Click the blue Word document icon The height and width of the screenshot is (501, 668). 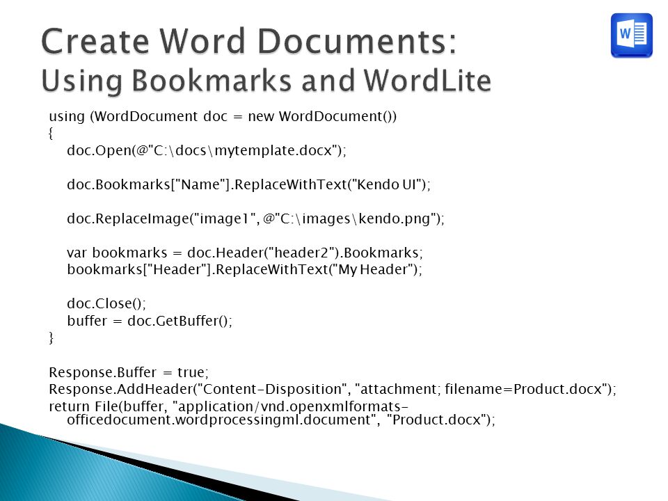pyautogui.click(x=631, y=35)
